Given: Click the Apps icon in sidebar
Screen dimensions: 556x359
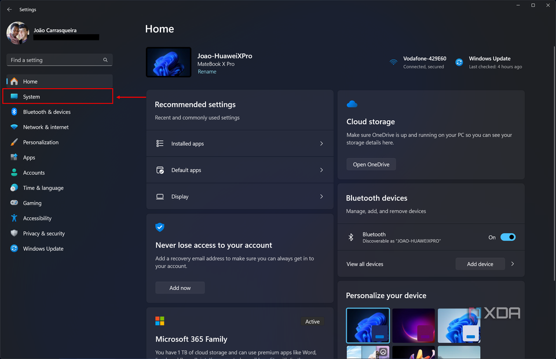Looking at the screenshot, I should (x=14, y=157).
